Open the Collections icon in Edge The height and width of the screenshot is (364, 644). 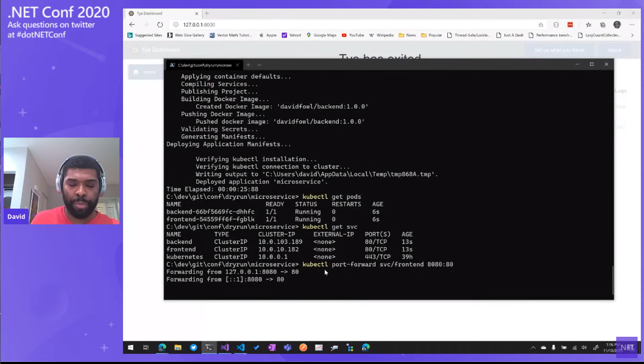603,25
